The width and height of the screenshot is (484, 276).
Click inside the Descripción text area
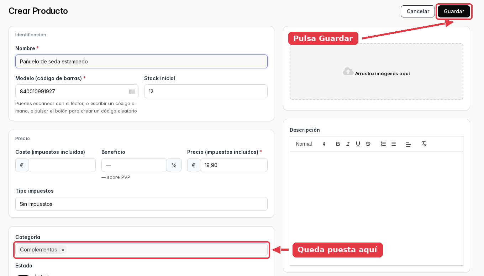pos(377,208)
